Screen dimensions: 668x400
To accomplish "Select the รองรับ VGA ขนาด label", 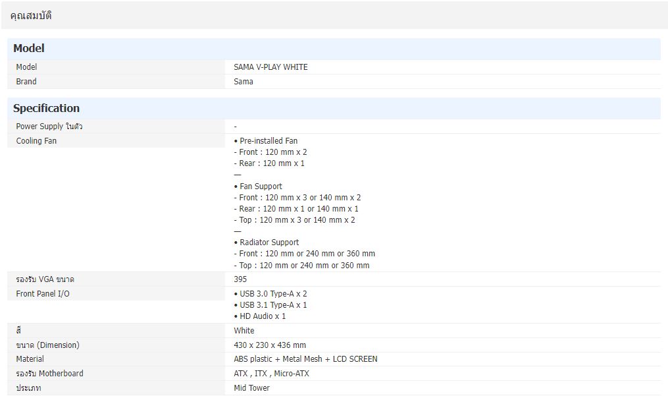I will [45, 279].
